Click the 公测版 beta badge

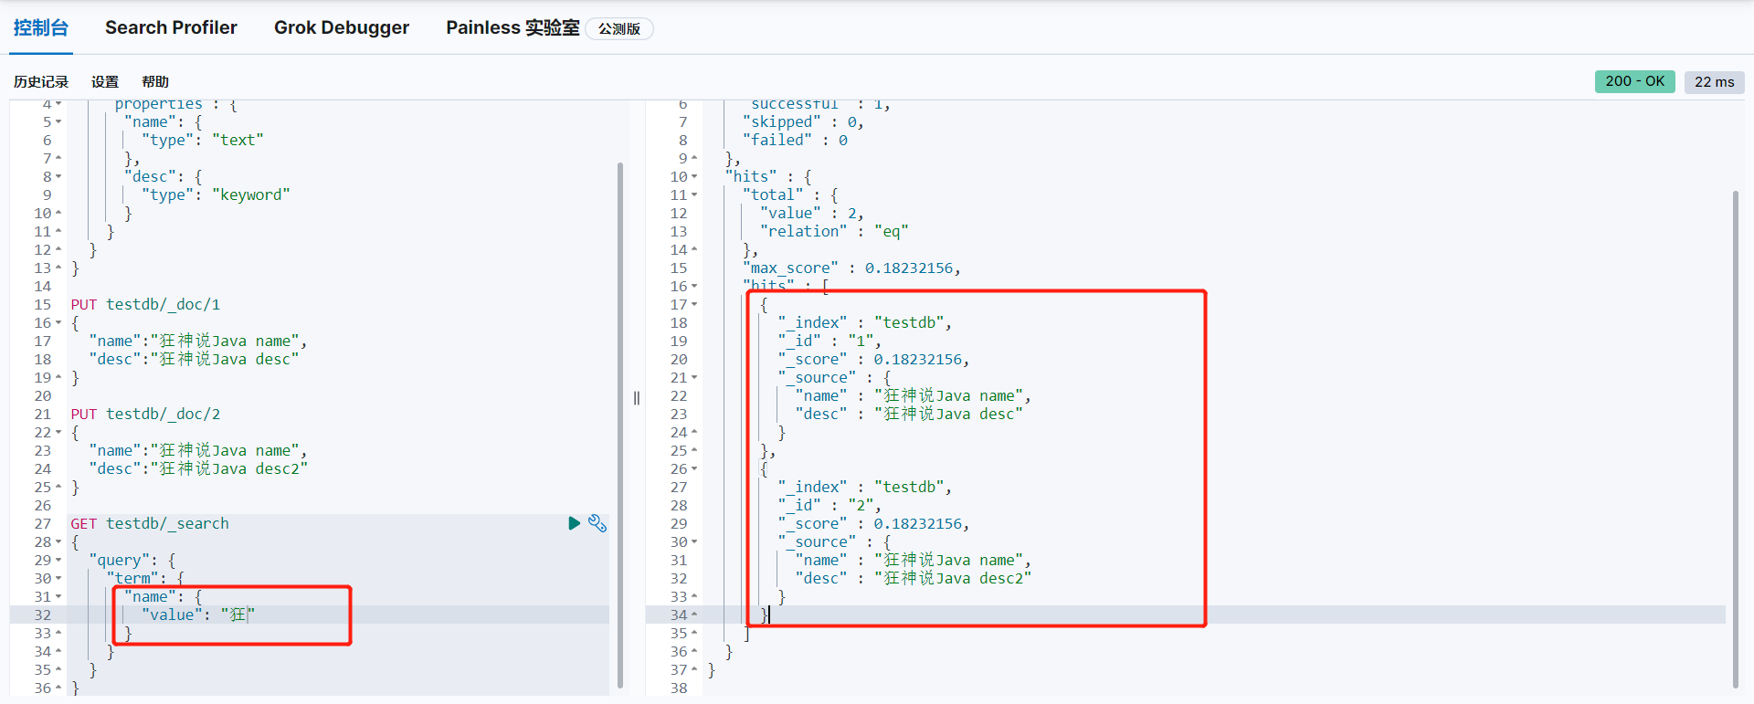pyautogui.click(x=619, y=28)
